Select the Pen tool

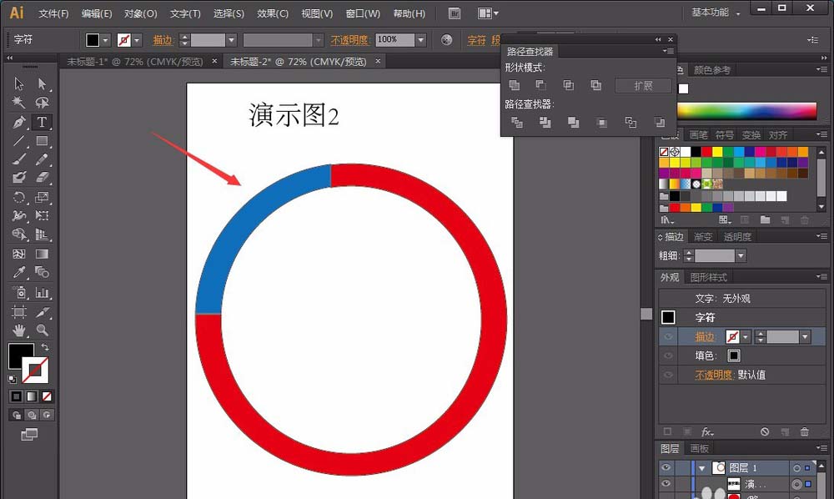pyautogui.click(x=19, y=122)
